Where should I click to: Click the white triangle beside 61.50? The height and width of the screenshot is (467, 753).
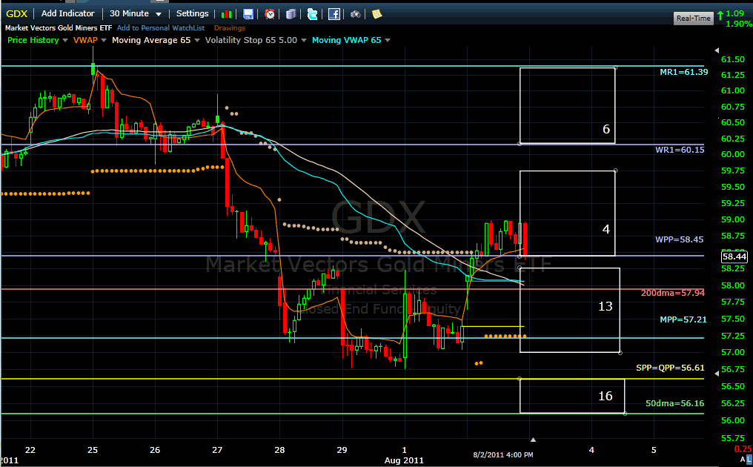coord(717,50)
